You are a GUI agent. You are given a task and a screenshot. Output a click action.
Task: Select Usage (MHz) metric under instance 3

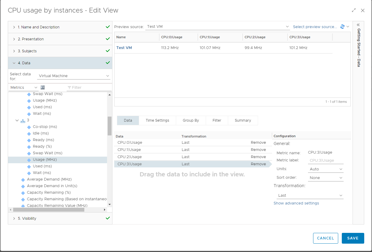45,160
